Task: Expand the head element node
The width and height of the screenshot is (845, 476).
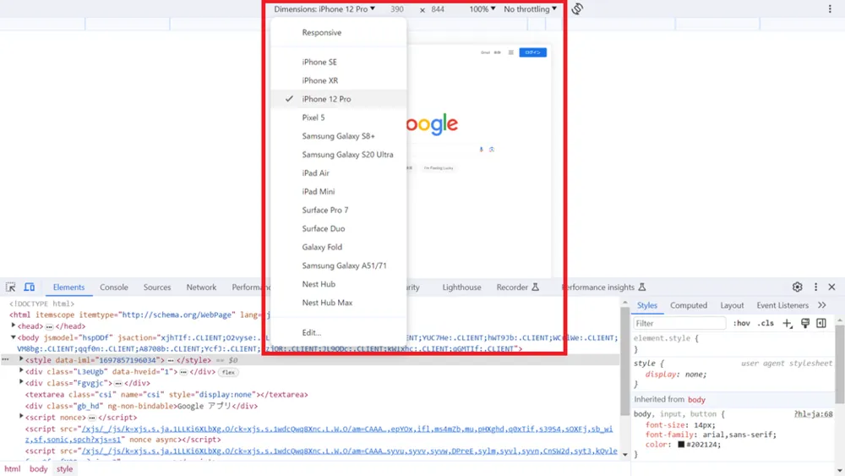Action: tap(14, 326)
